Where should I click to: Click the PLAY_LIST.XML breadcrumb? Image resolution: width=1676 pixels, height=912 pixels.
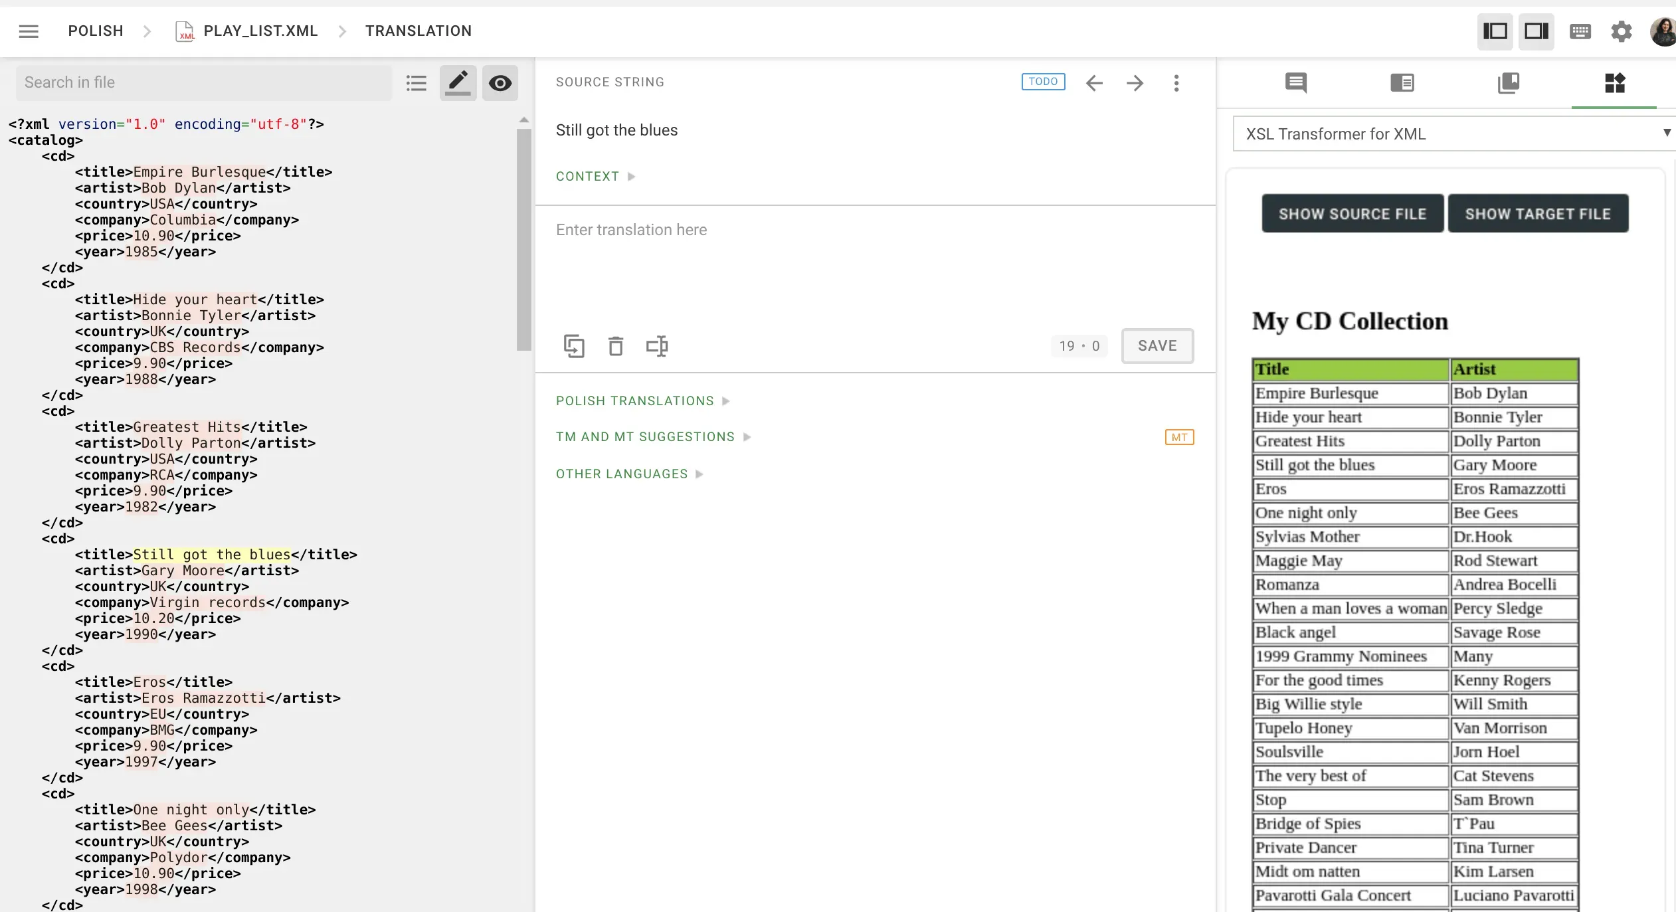(x=260, y=31)
